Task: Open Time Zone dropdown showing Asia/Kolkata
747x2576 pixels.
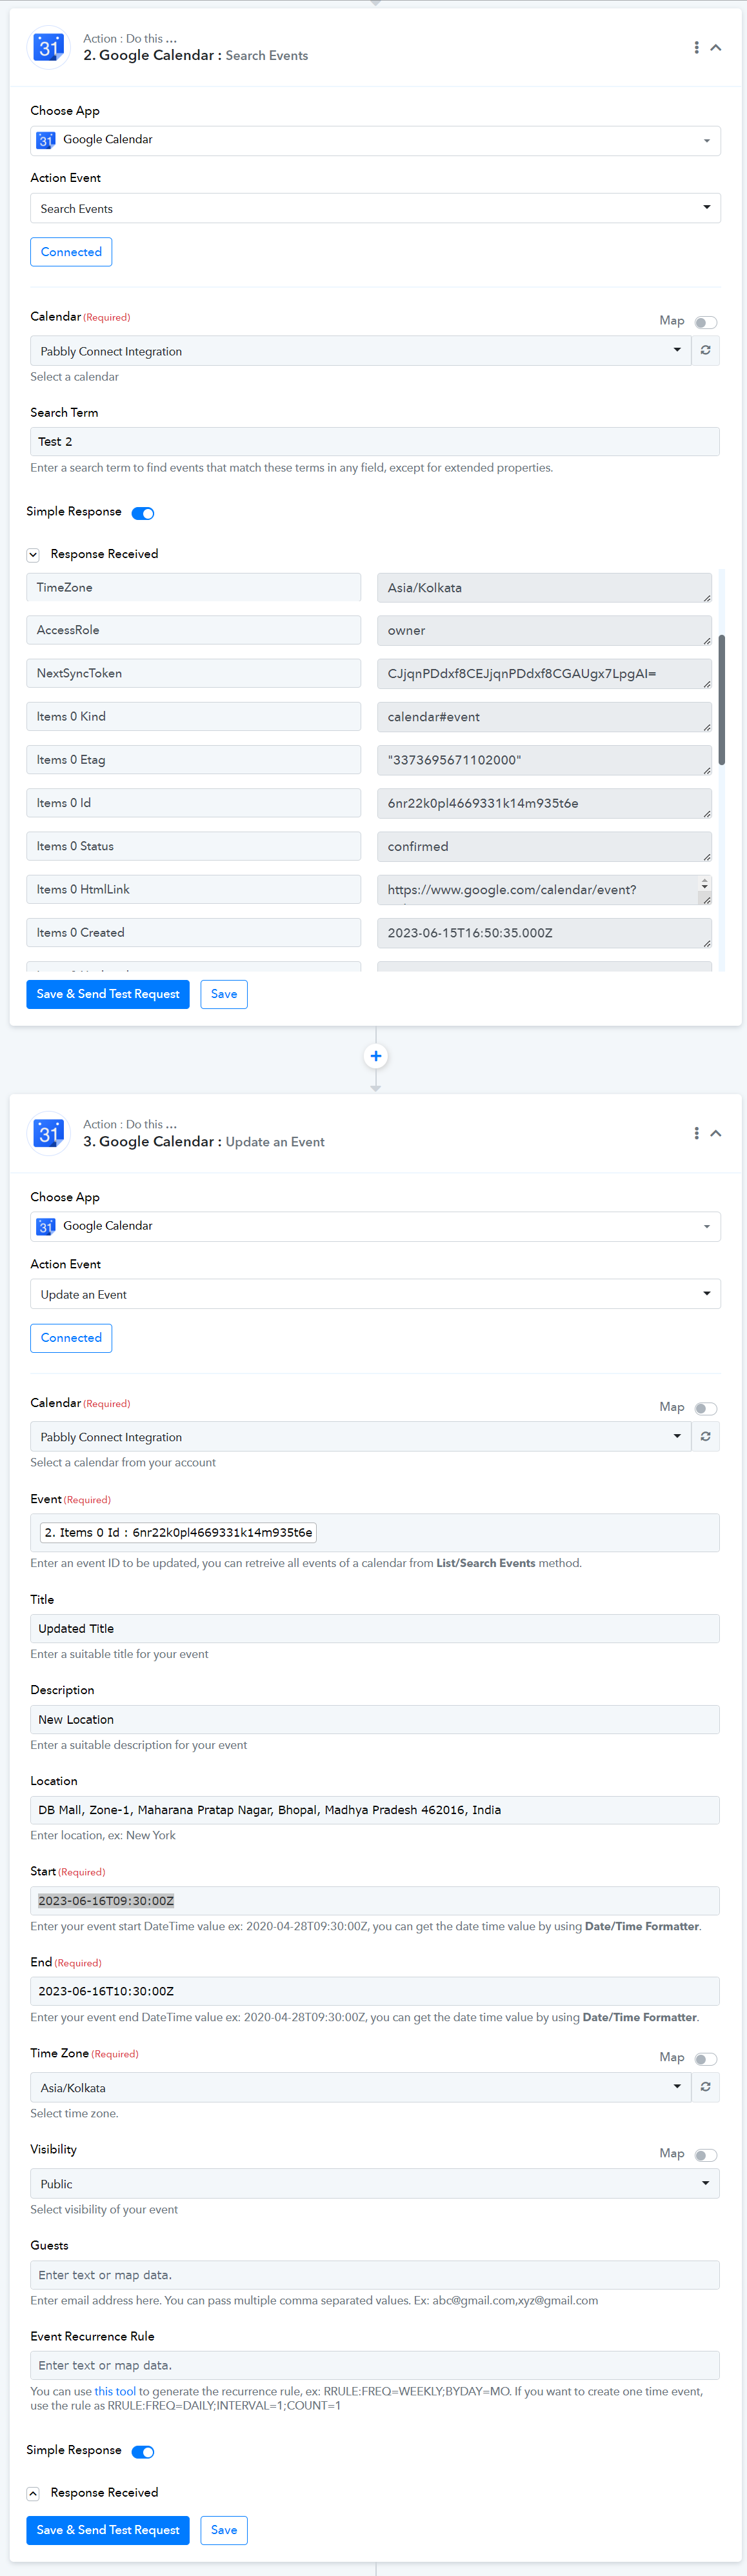Action: coord(360,2088)
